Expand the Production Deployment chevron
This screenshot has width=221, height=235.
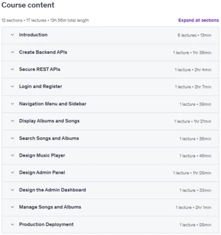(x=12, y=224)
